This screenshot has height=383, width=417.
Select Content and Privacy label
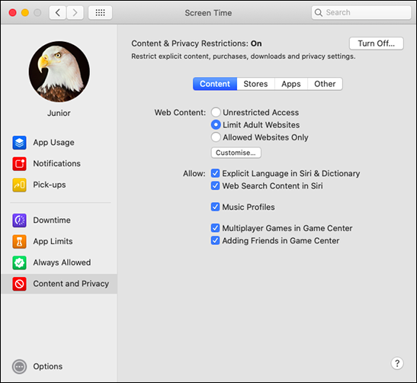(71, 284)
